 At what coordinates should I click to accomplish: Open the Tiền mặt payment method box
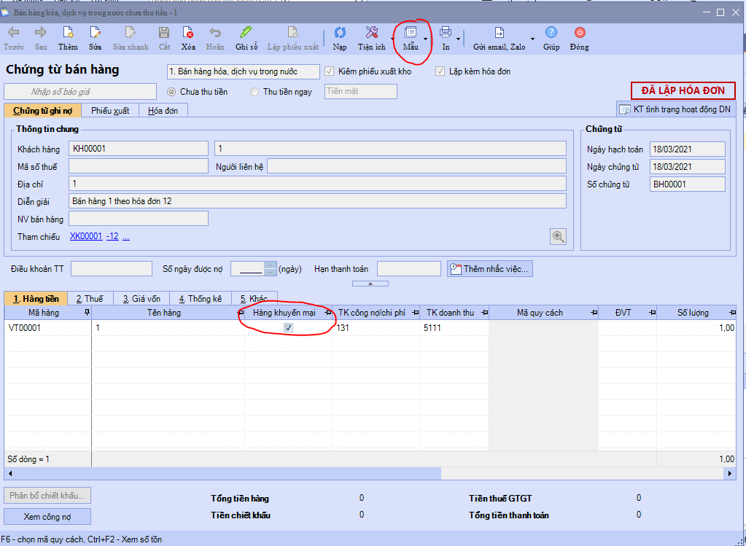pyautogui.click(x=361, y=91)
